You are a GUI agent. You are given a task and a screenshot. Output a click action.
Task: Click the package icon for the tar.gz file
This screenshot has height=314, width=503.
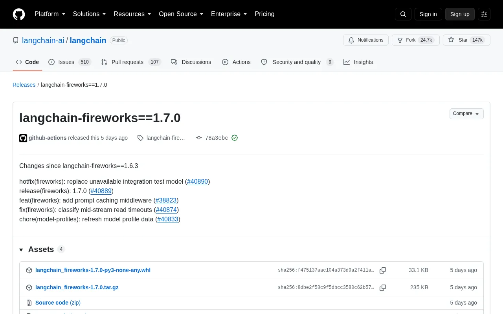29,288
